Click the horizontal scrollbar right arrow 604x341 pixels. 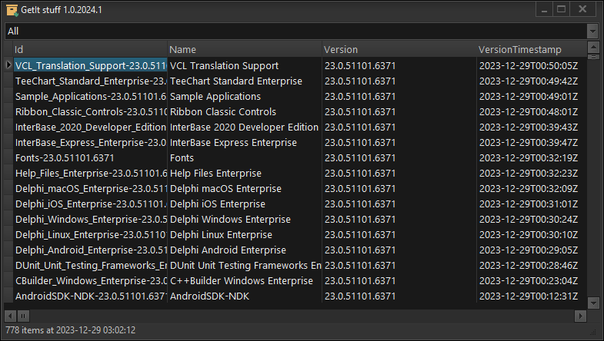tap(580, 316)
